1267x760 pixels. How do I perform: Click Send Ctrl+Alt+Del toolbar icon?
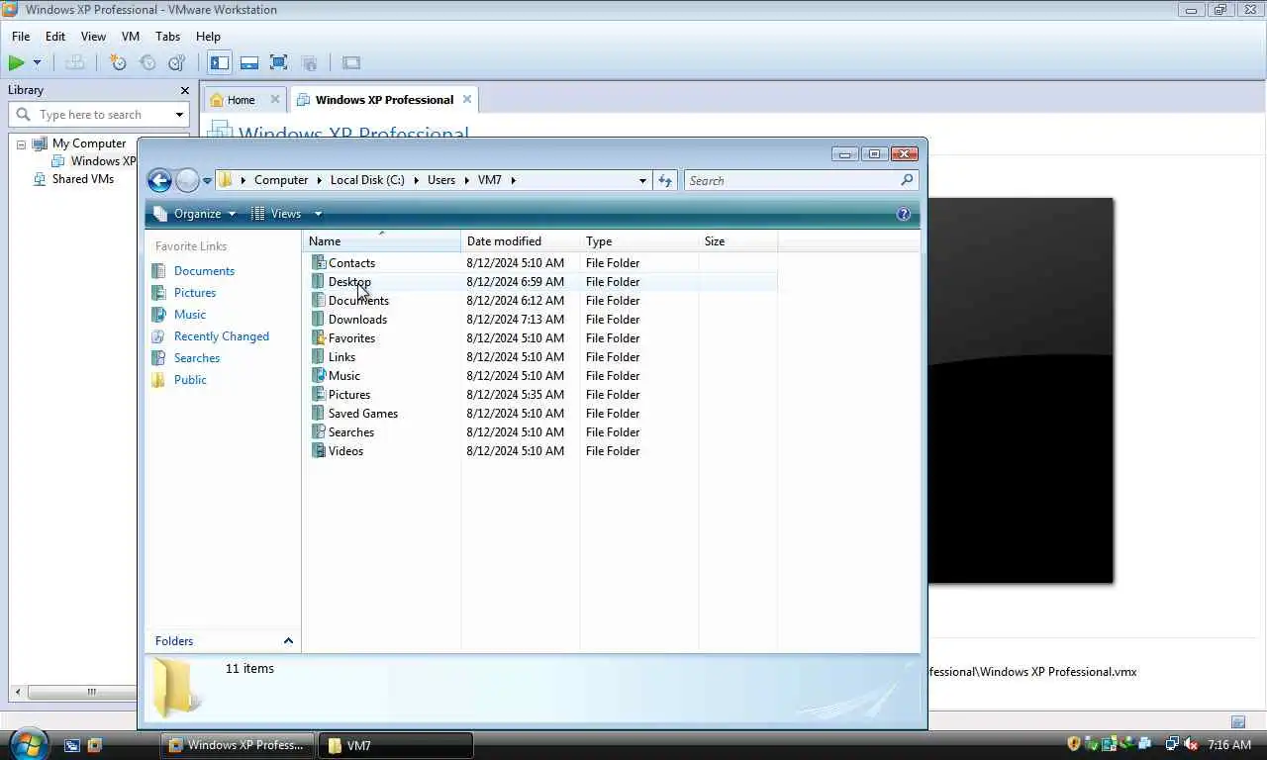tap(75, 62)
